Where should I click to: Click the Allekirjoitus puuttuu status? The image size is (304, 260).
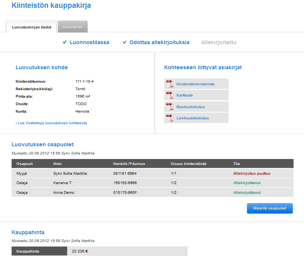(252, 173)
